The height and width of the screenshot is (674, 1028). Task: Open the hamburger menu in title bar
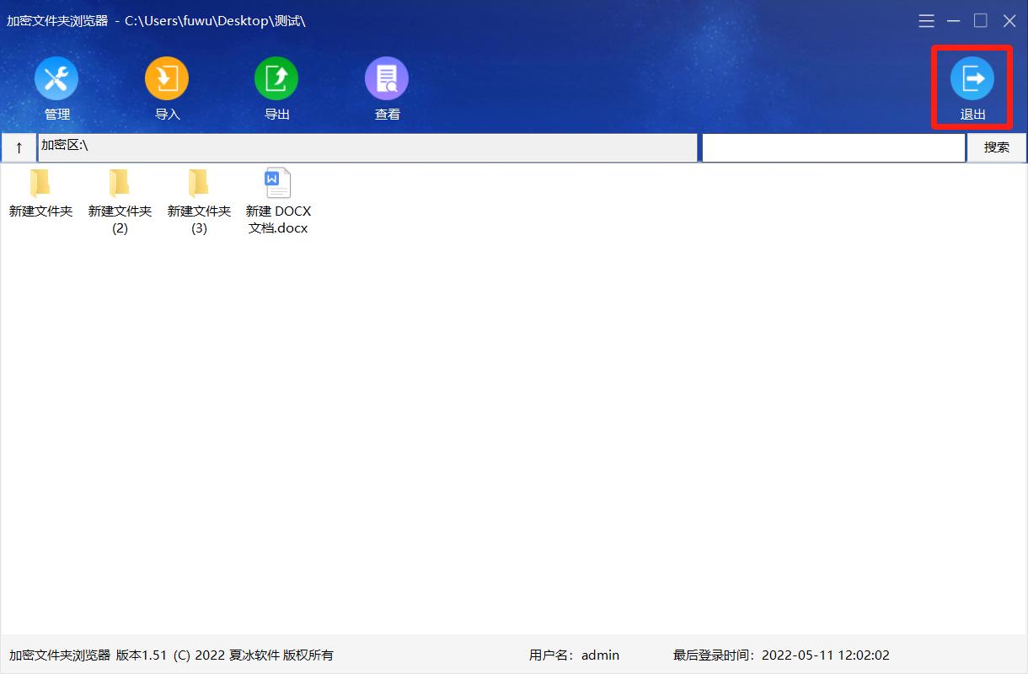pos(926,20)
